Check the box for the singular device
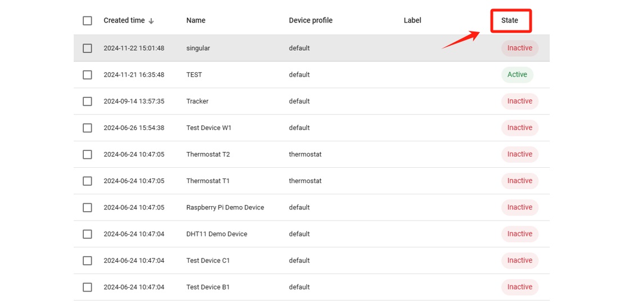624x308 pixels. tap(87, 48)
